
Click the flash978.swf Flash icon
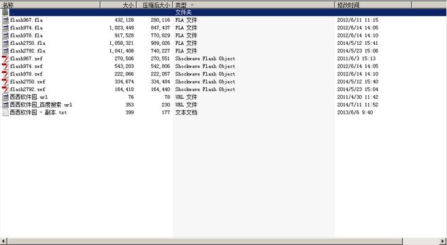[5, 74]
